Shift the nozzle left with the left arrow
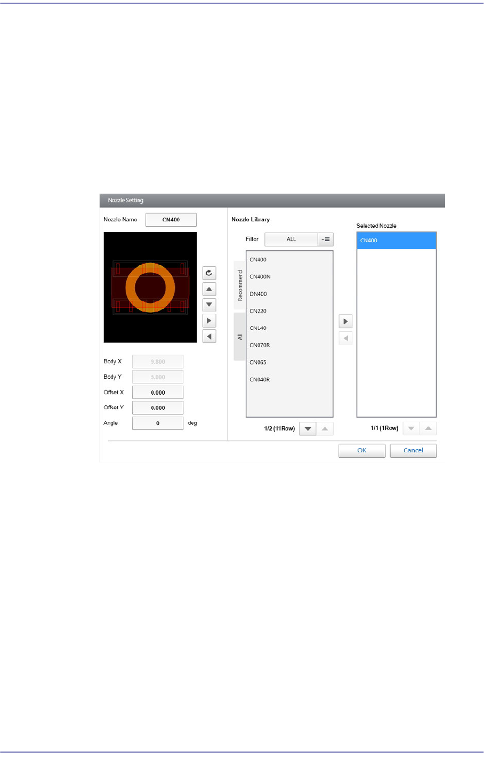Image resolution: width=484 pixels, height=758 pixels. pyautogui.click(x=209, y=337)
